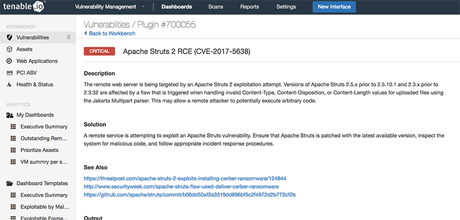Open the securityweek.com Apache Struts link
Screen dimensions: 460x220
(x=181, y=187)
